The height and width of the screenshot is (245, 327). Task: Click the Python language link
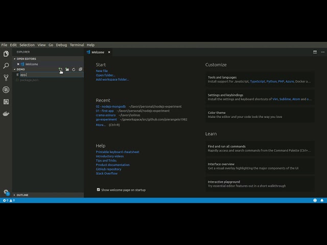(271, 81)
